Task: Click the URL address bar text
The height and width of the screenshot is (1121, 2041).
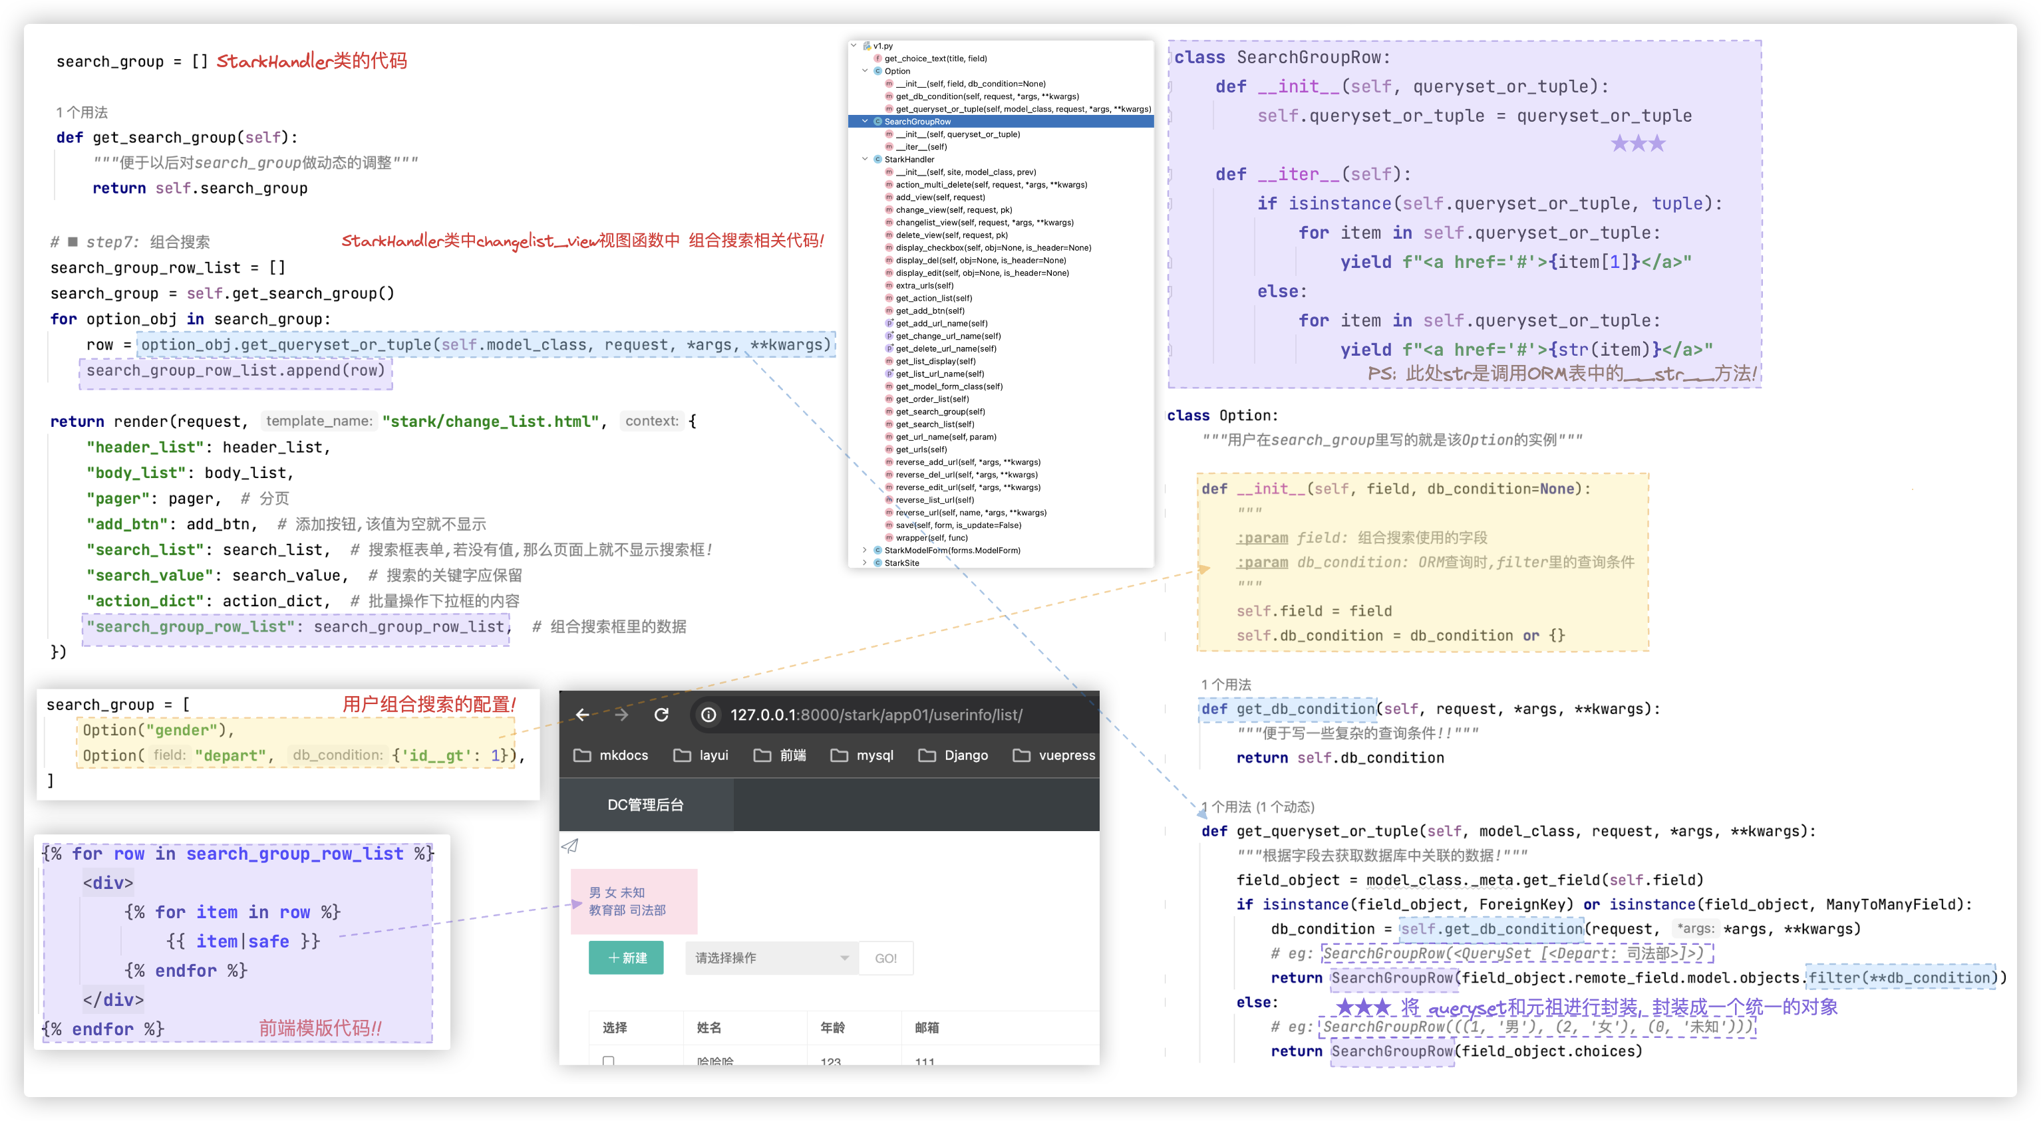Action: pyautogui.click(x=875, y=715)
